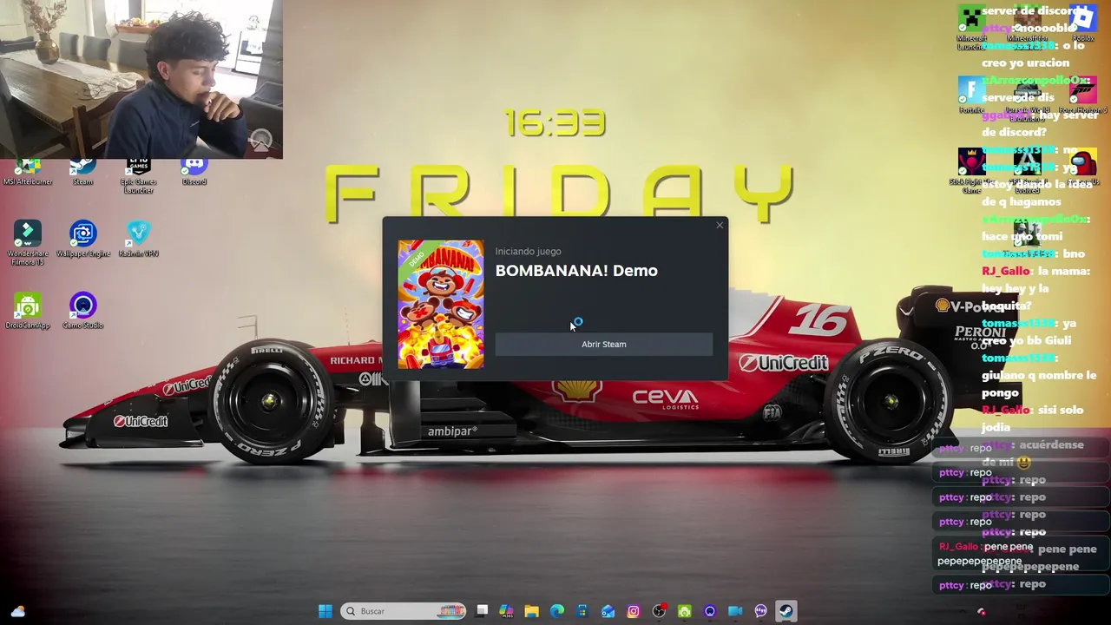
Task: Open Task View in the taskbar
Action: (x=482, y=611)
